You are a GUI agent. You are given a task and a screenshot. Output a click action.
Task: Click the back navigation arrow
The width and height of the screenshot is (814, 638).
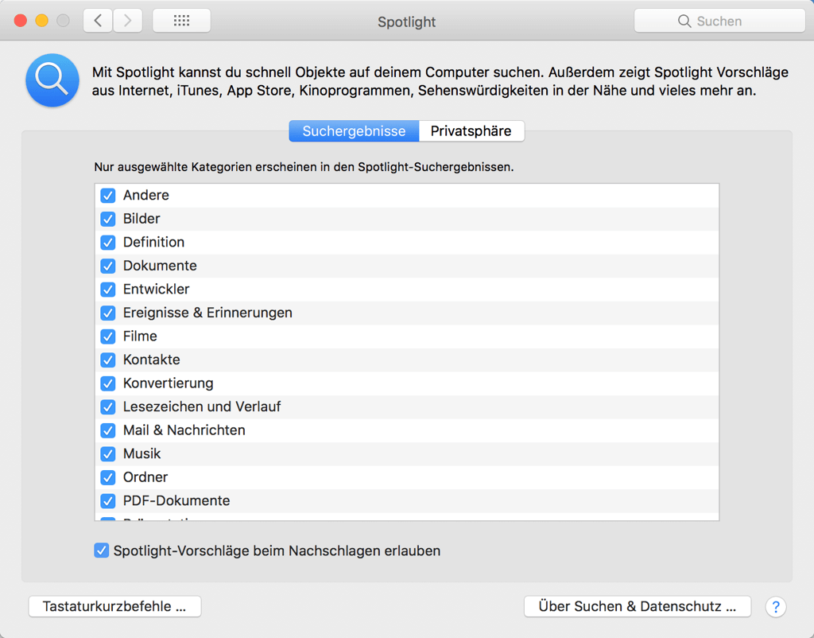[98, 21]
